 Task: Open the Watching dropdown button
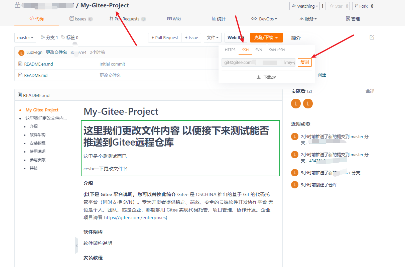[x=304, y=6]
